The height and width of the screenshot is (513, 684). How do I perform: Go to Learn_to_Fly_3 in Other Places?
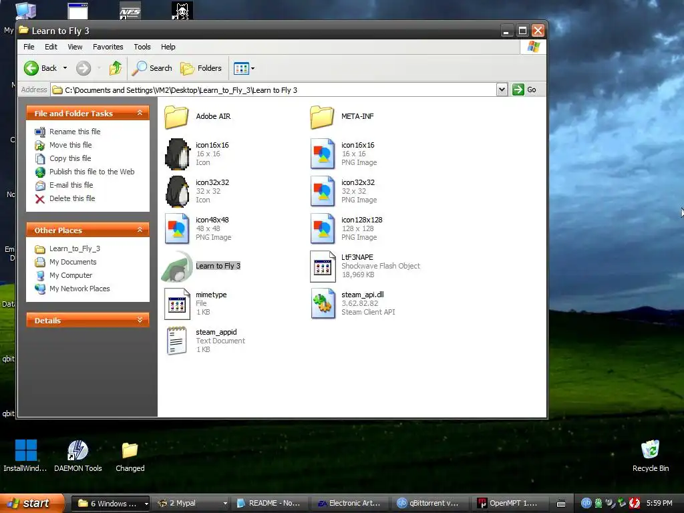coord(75,248)
